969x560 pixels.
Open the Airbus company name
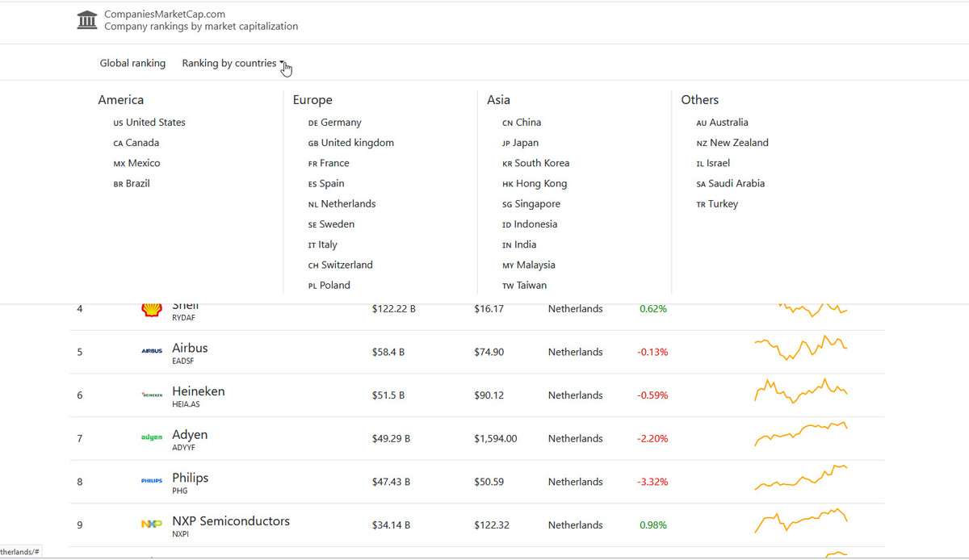pyautogui.click(x=190, y=348)
